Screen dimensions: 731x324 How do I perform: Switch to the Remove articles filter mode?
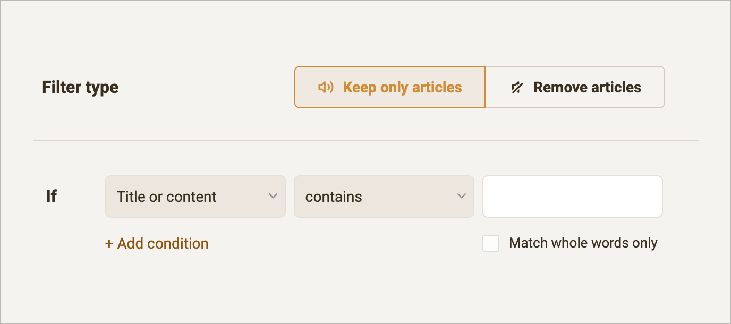pyautogui.click(x=575, y=87)
